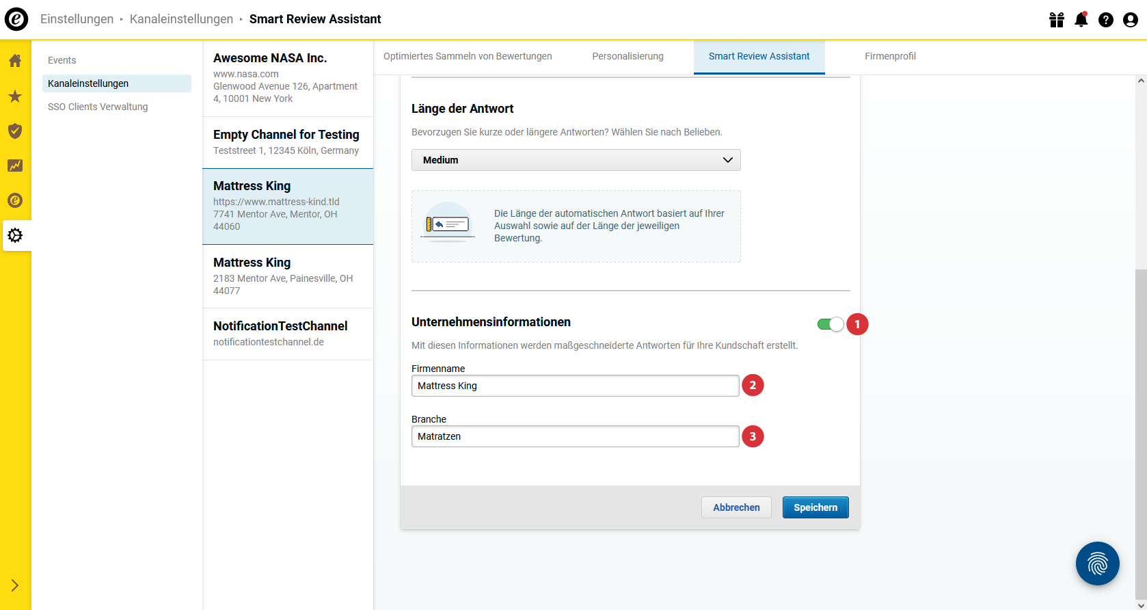The height and width of the screenshot is (610, 1147).
Task: Click the scrollbar down arrow
Action: pos(1141,605)
